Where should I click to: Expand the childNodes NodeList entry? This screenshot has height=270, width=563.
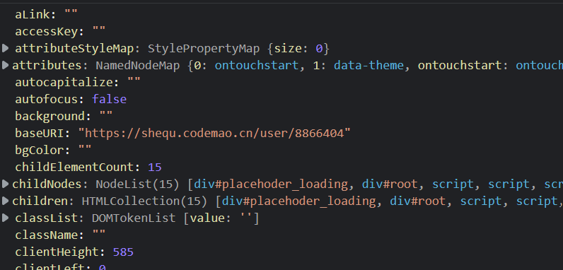click(x=5, y=184)
